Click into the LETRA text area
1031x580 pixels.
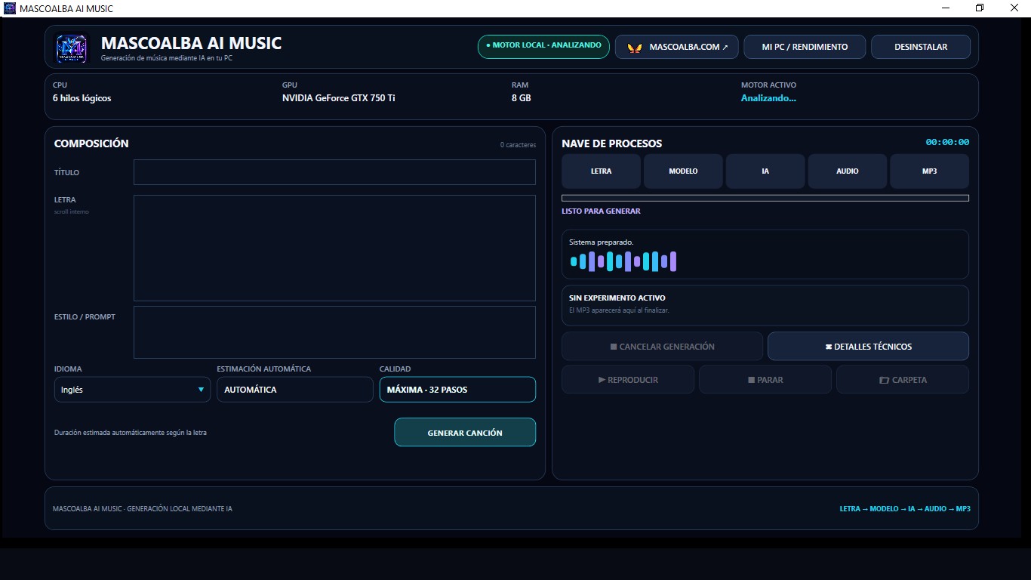(x=334, y=248)
